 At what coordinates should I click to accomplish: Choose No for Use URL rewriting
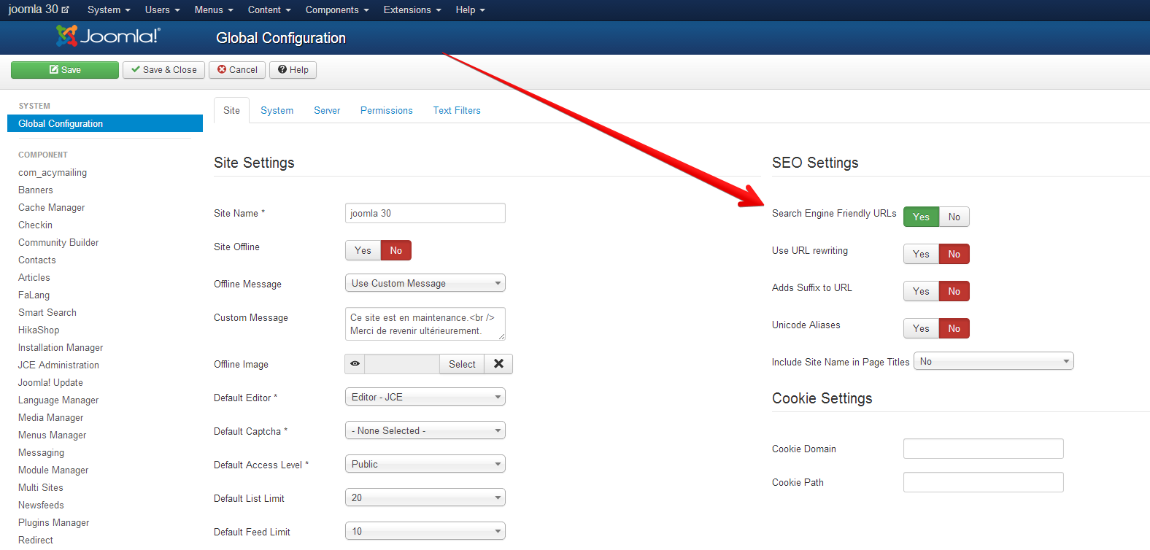(954, 254)
